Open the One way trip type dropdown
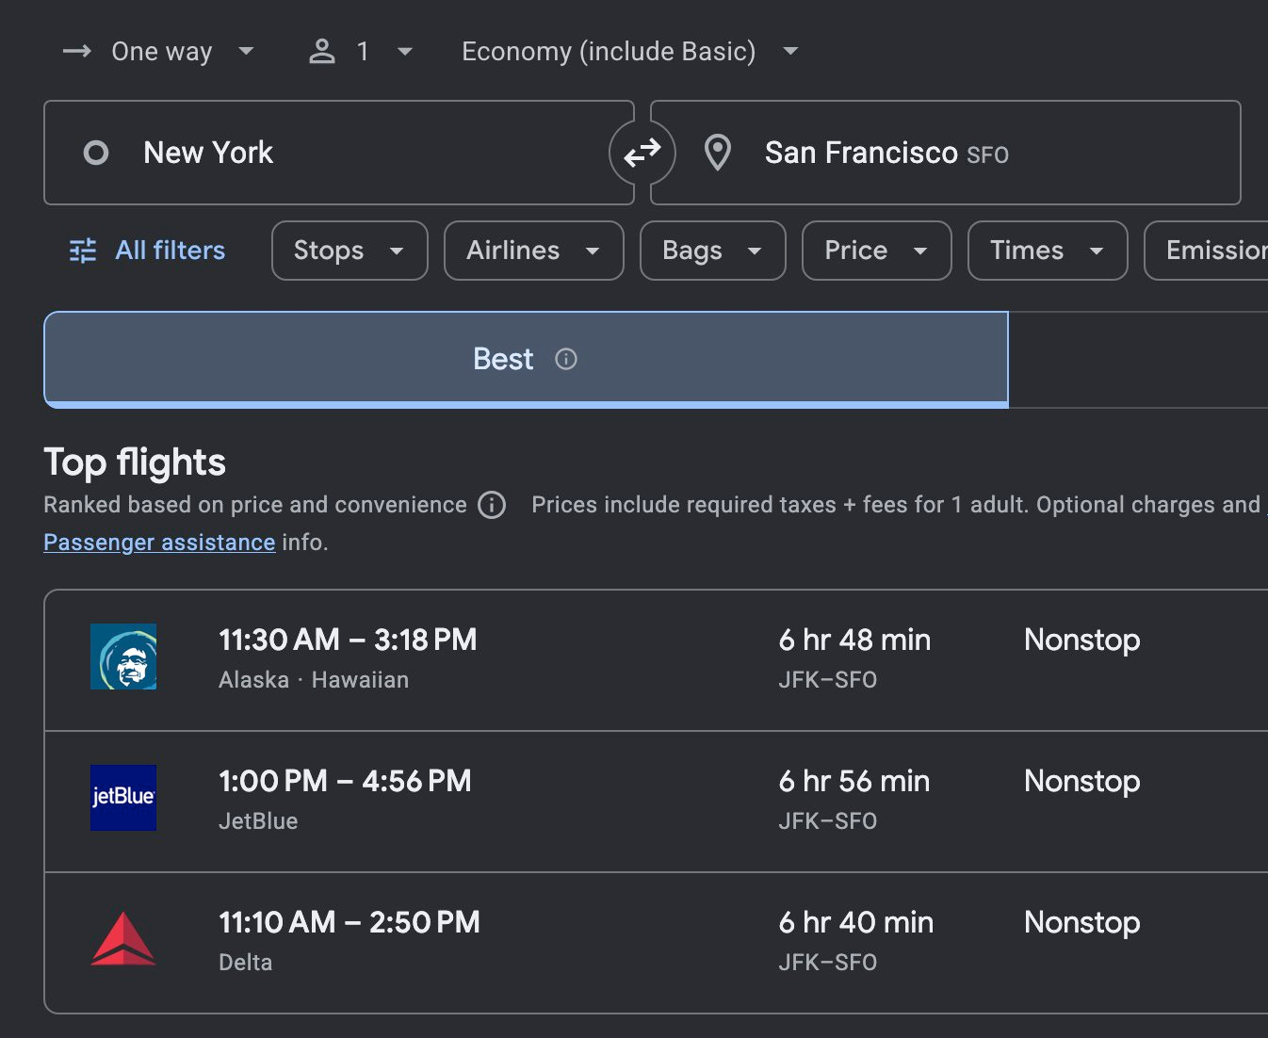This screenshot has width=1268, height=1038. tap(158, 51)
